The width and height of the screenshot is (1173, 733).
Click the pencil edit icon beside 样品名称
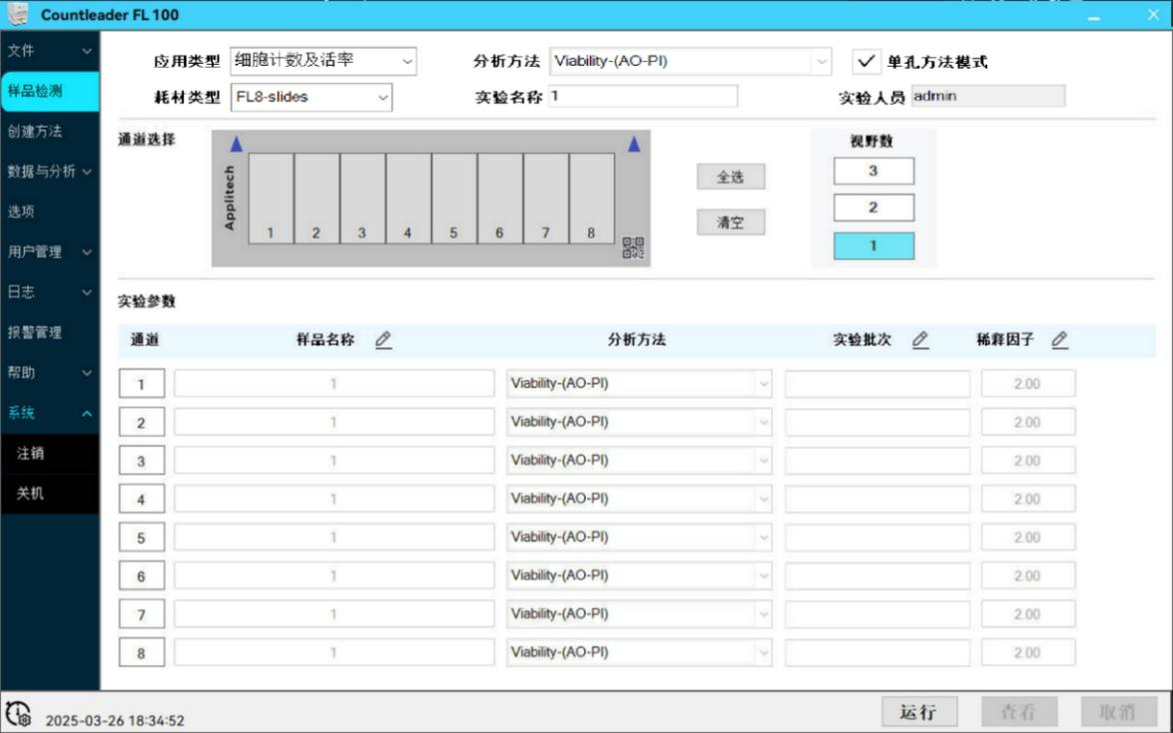point(383,341)
